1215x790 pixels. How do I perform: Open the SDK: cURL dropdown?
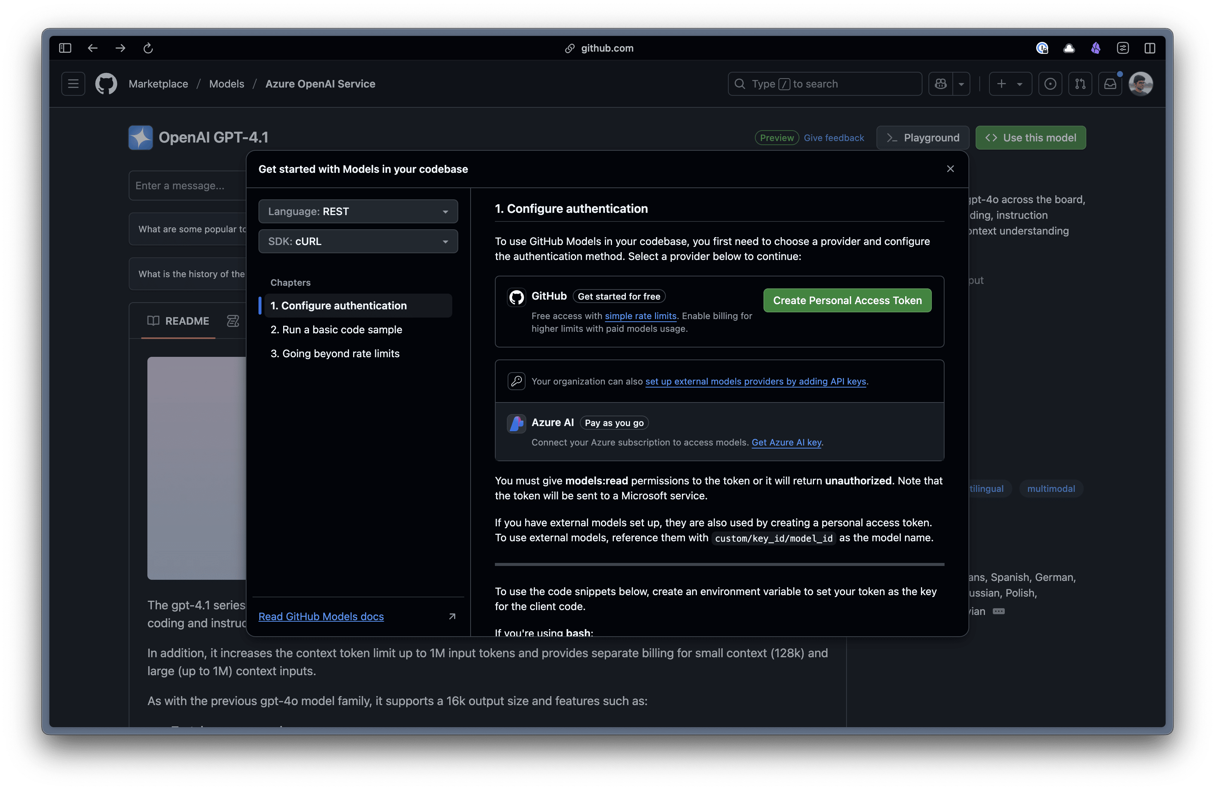(x=358, y=241)
